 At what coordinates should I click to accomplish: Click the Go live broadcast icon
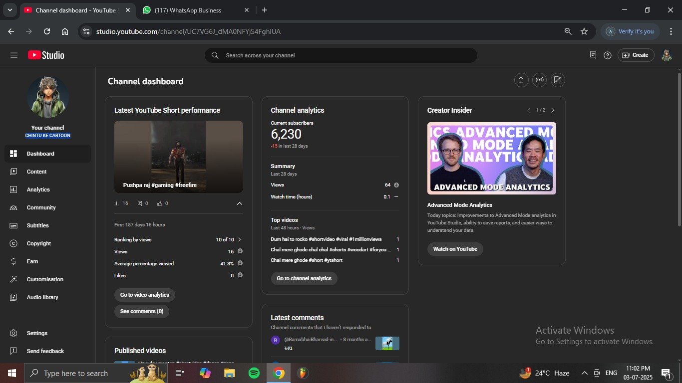pyautogui.click(x=540, y=80)
